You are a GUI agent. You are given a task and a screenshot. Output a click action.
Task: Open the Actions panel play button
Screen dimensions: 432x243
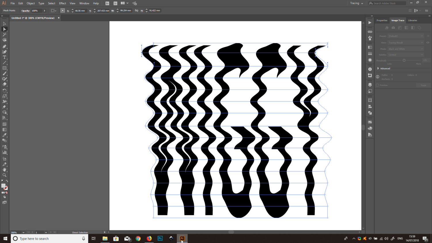coord(370,22)
